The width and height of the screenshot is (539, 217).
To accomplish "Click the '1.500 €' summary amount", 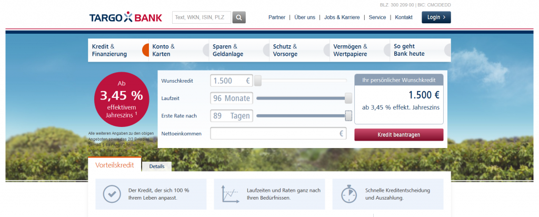I will [424, 95].
